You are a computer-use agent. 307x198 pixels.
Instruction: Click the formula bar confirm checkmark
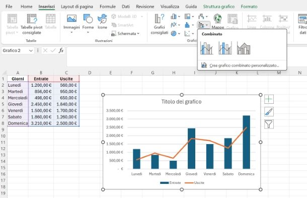click(x=53, y=50)
